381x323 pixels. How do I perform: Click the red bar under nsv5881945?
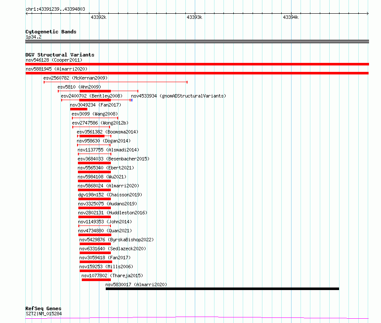[197, 73]
